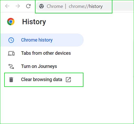This screenshot has width=134, height=124.
Task: Click blank right end of highlighted Chrome history row
Action: 68,40
